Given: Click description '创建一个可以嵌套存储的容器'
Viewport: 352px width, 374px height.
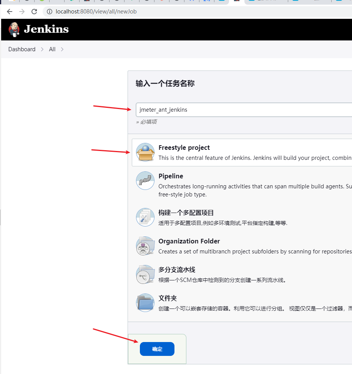Looking at the screenshot, I should pyautogui.click(x=255, y=309).
